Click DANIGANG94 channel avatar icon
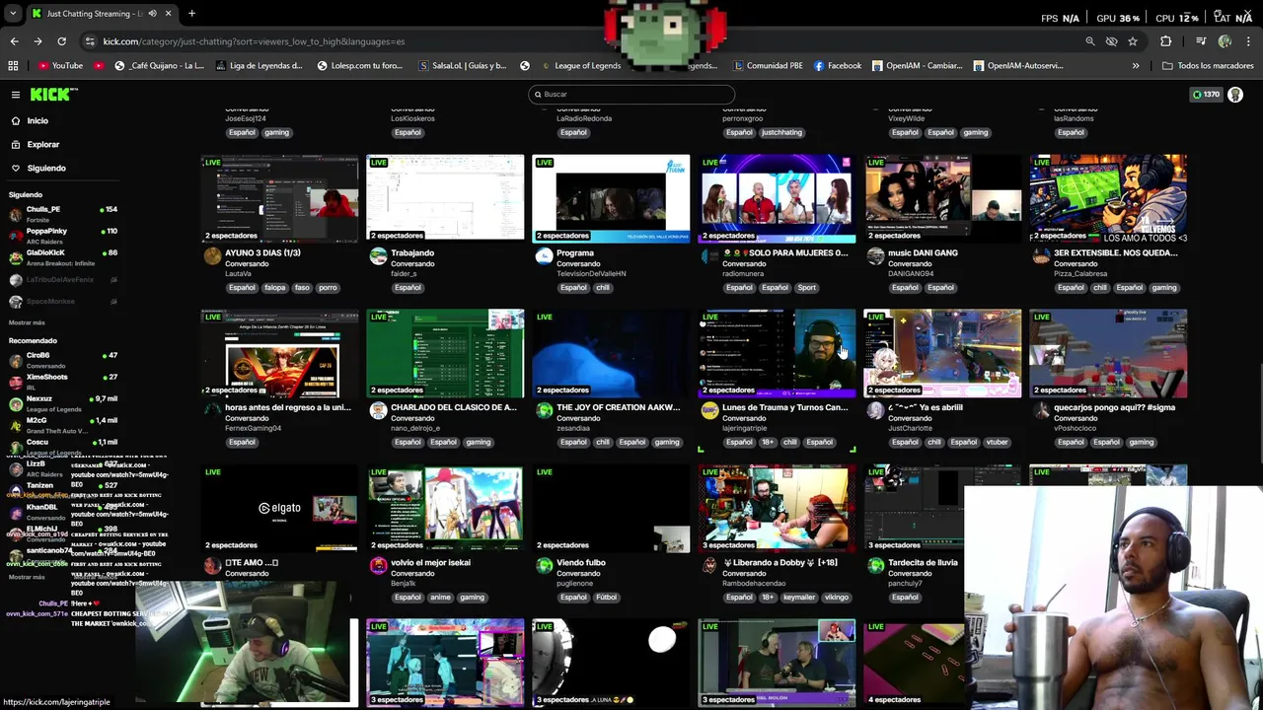This screenshot has width=1263, height=710. click(875, 256)
